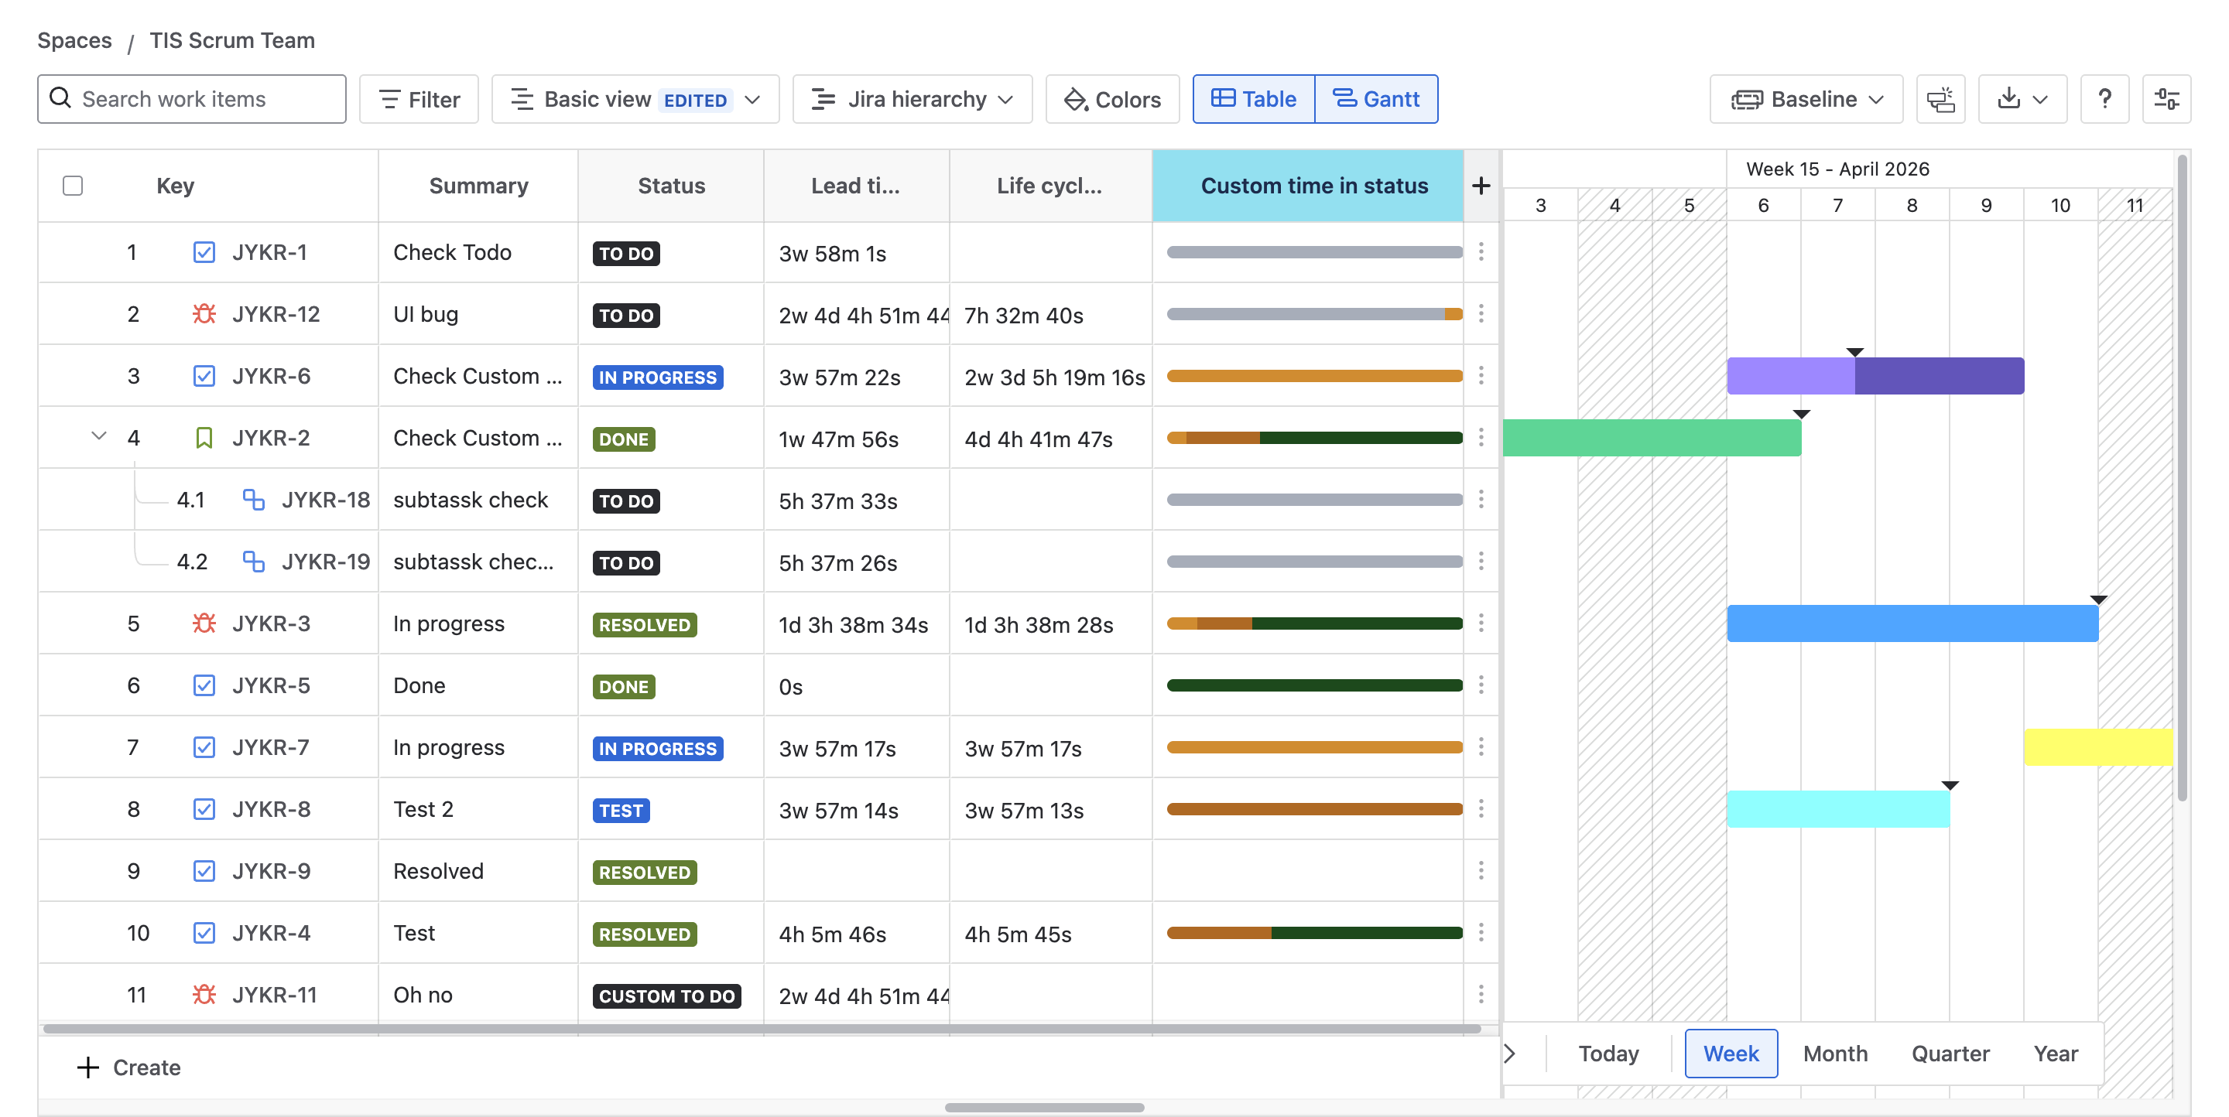Toggle the Table view button
This screenshot has height=1117, width=2229.
[x=1253, y=98]
